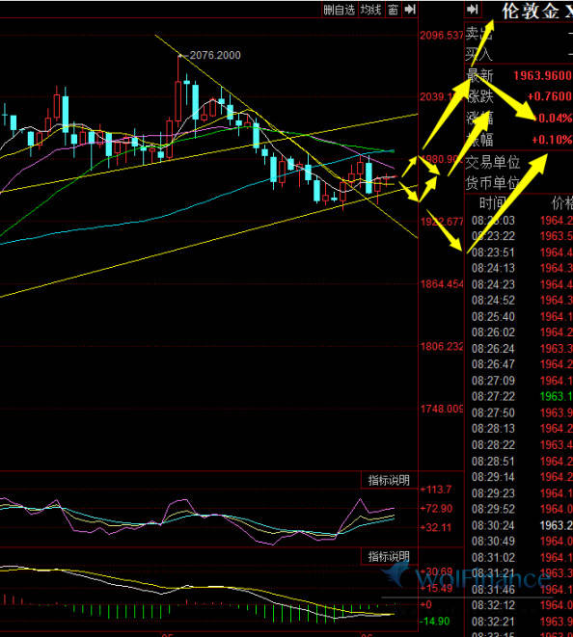573x637 pixels.
Task: Select the tick row at 08:32:21
Action: pyautogui.click(x=522, y=622)
